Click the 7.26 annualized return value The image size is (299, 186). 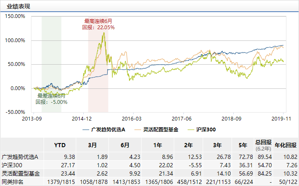click(292, 165)
